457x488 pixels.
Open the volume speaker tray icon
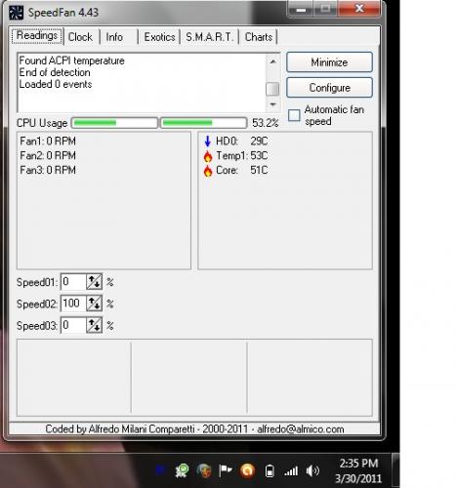tap(312, 470)
